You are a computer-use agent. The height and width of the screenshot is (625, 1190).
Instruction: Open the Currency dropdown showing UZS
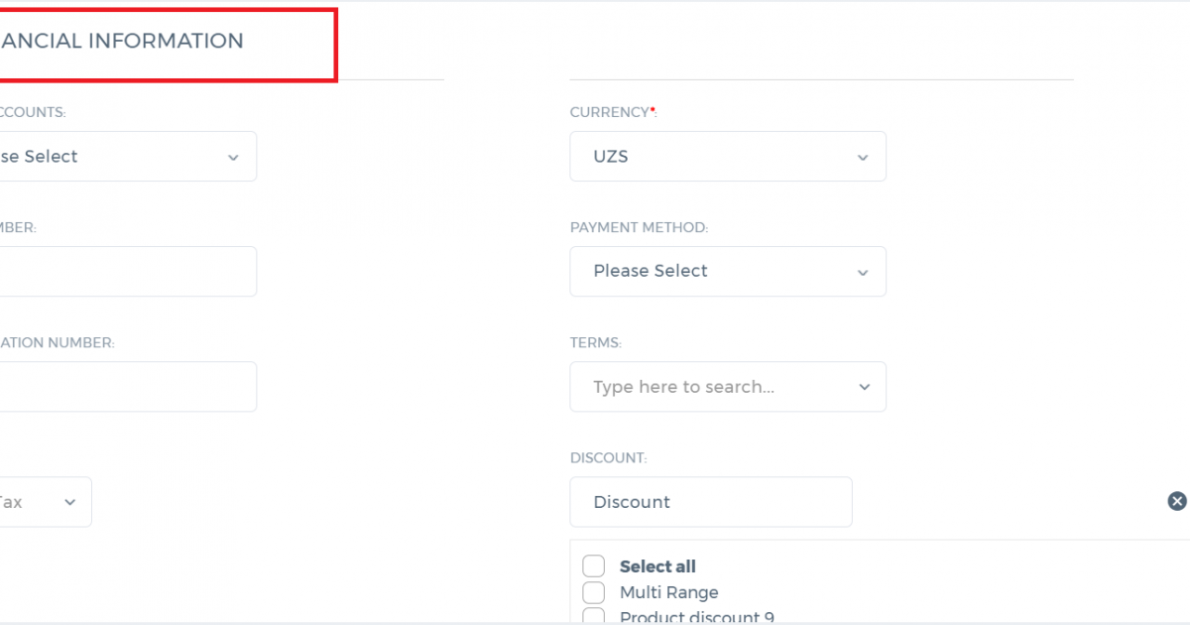point(728,157)
